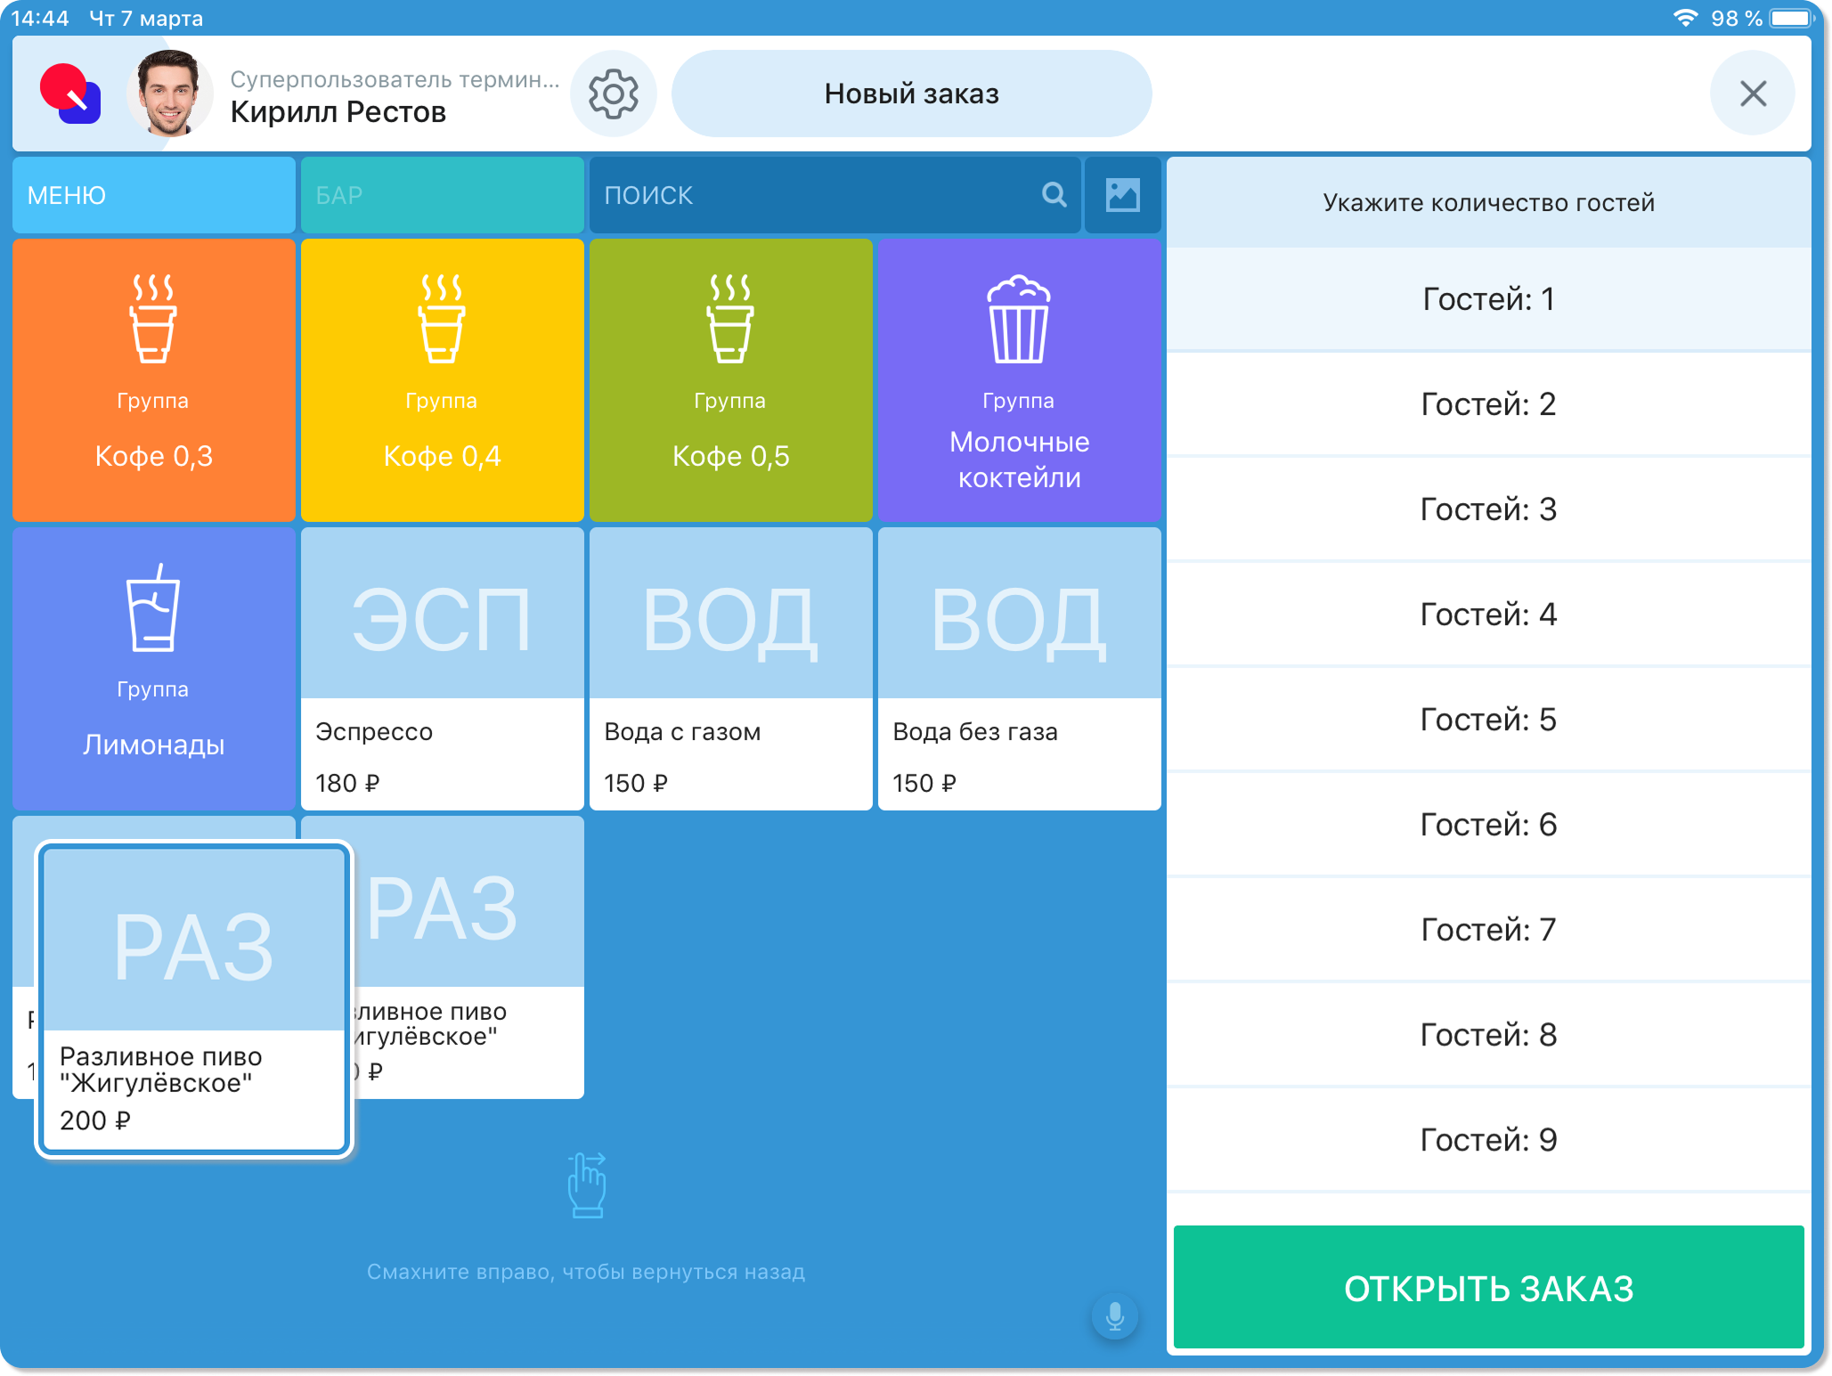Open the yellow Кофе 0,4 group

point(442,379)
